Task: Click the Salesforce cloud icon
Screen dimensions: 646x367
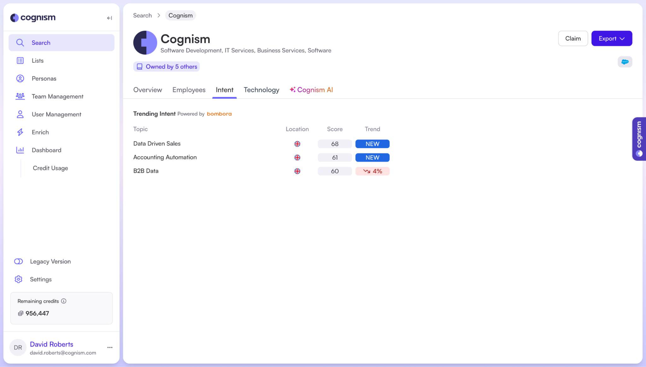Action: pos(625,62)
